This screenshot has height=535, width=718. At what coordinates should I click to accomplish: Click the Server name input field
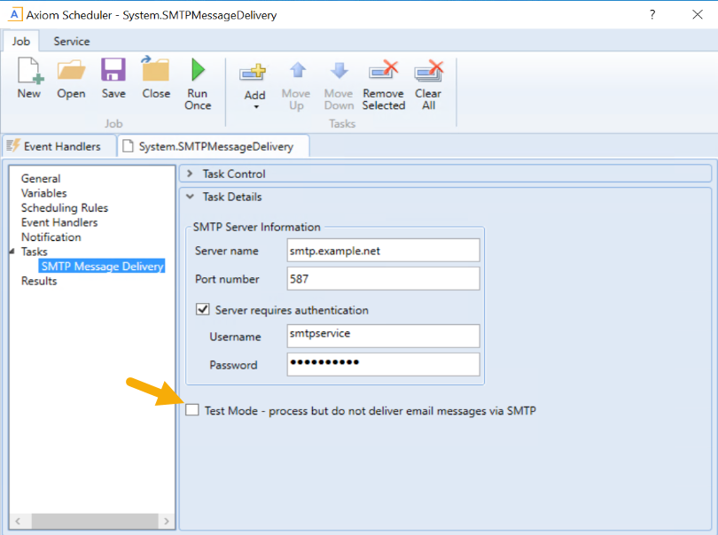coord(383,251)
